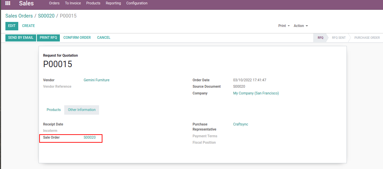The height and width of the screenshot is (169, 383).
Task: Go to Sales Orders breadcrumb
Action: click(x=19, y=16)
